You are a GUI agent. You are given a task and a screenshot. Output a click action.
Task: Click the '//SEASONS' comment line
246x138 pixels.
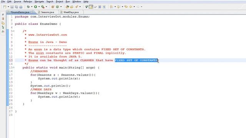click(39, 71)
